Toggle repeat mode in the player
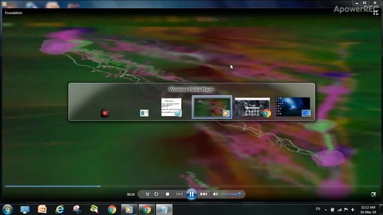The width and height of the screenshot is (383, 215). 156,194
